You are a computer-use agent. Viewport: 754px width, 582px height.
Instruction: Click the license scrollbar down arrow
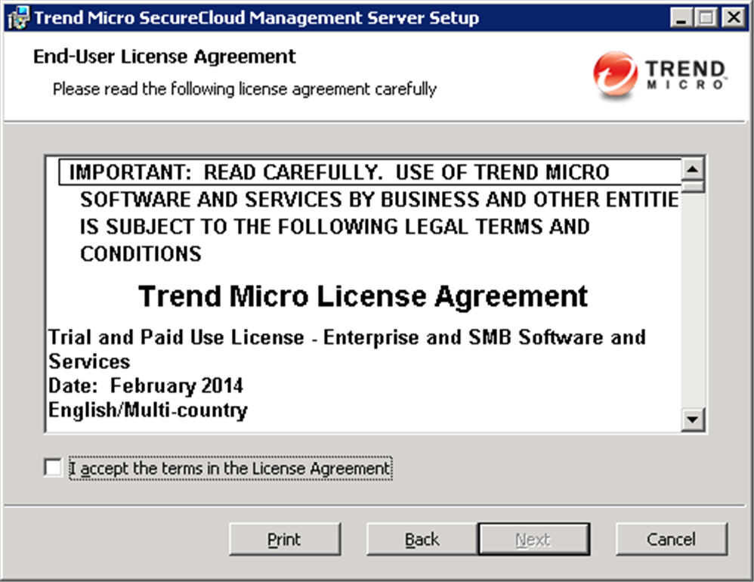click(693, 419)
